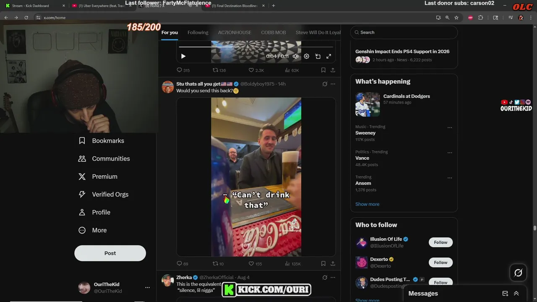Like the post with 2.3K likes

pos(256,70)
